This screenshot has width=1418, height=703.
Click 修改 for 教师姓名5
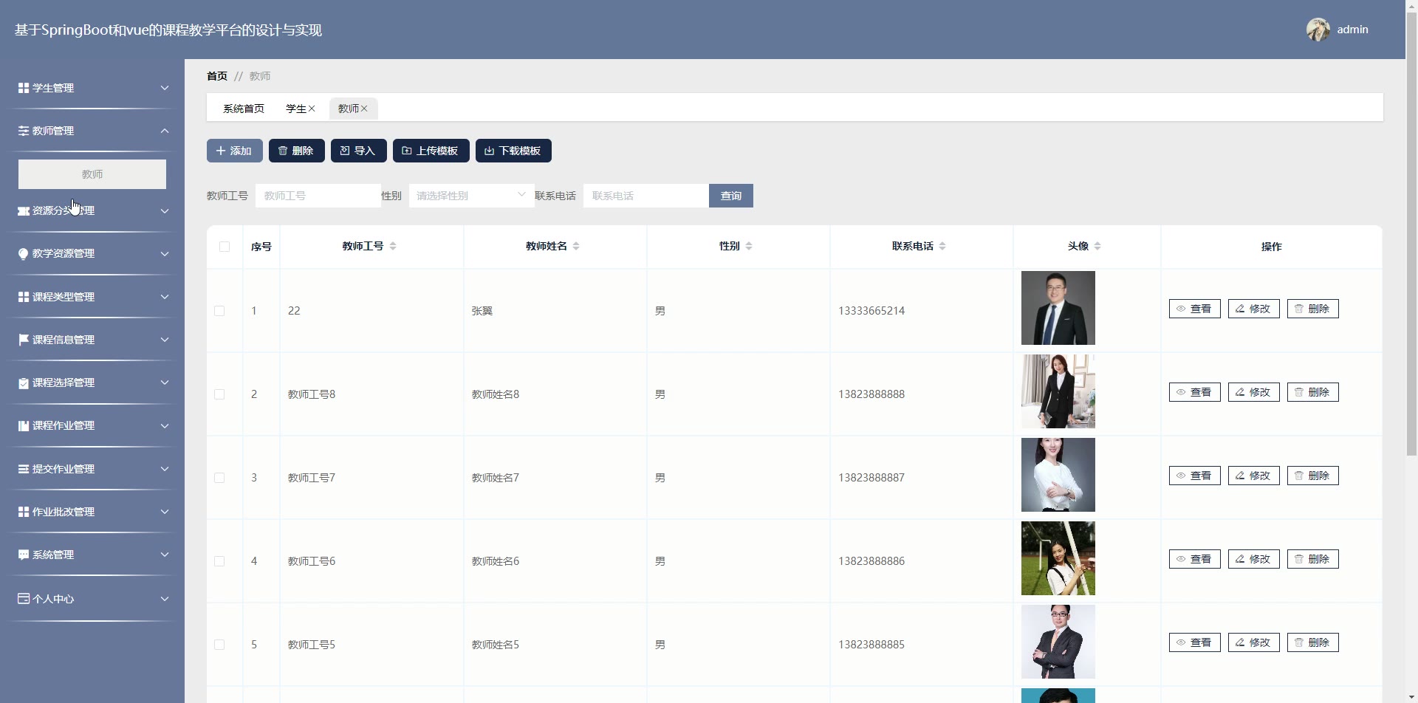1253,642
